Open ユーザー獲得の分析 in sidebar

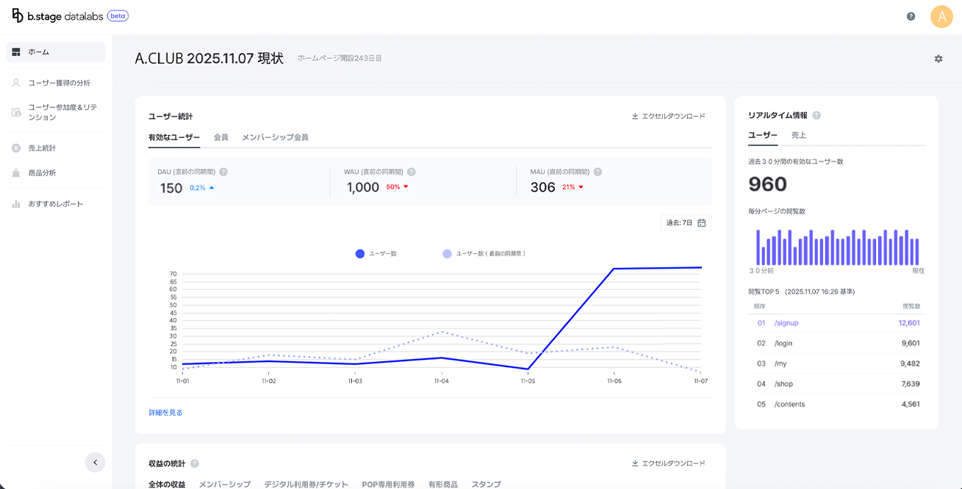pyautogui.click(x=59, y=83)
